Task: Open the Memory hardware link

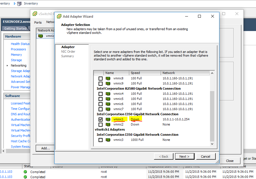Action: point(16,55)
